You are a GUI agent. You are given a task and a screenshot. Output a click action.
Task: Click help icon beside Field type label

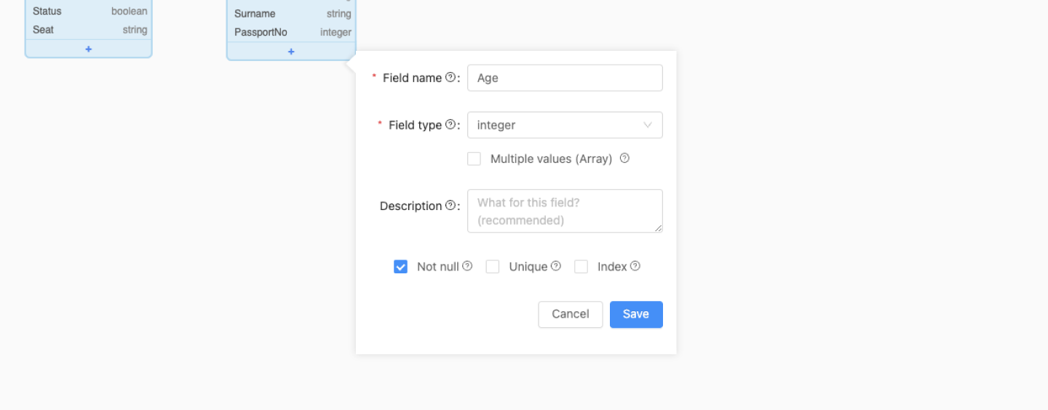click(450, 124)
